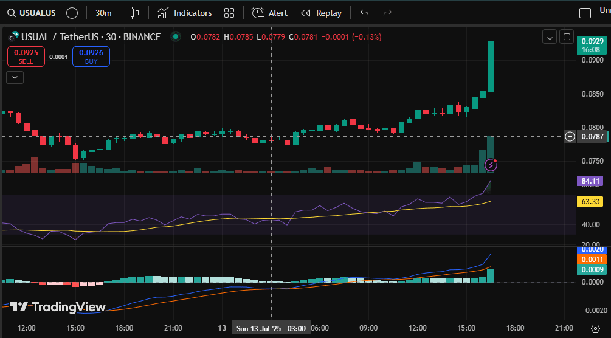Click the plus icon beside 0.0787 price
Screen dimensions: 611x338
(x=570, y=136)
